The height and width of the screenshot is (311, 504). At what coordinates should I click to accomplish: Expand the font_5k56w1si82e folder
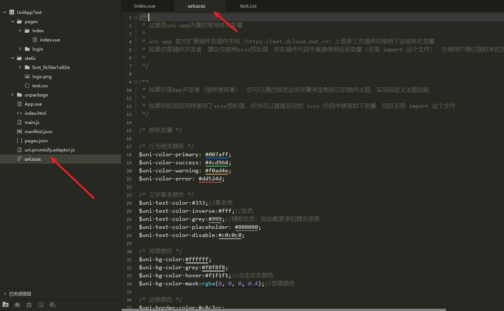[x=21, y=67]
